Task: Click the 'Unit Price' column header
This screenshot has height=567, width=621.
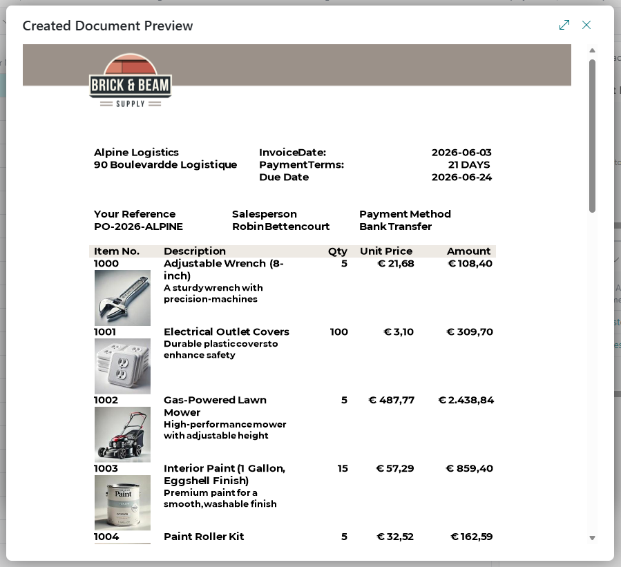Action: click(386, 251)
